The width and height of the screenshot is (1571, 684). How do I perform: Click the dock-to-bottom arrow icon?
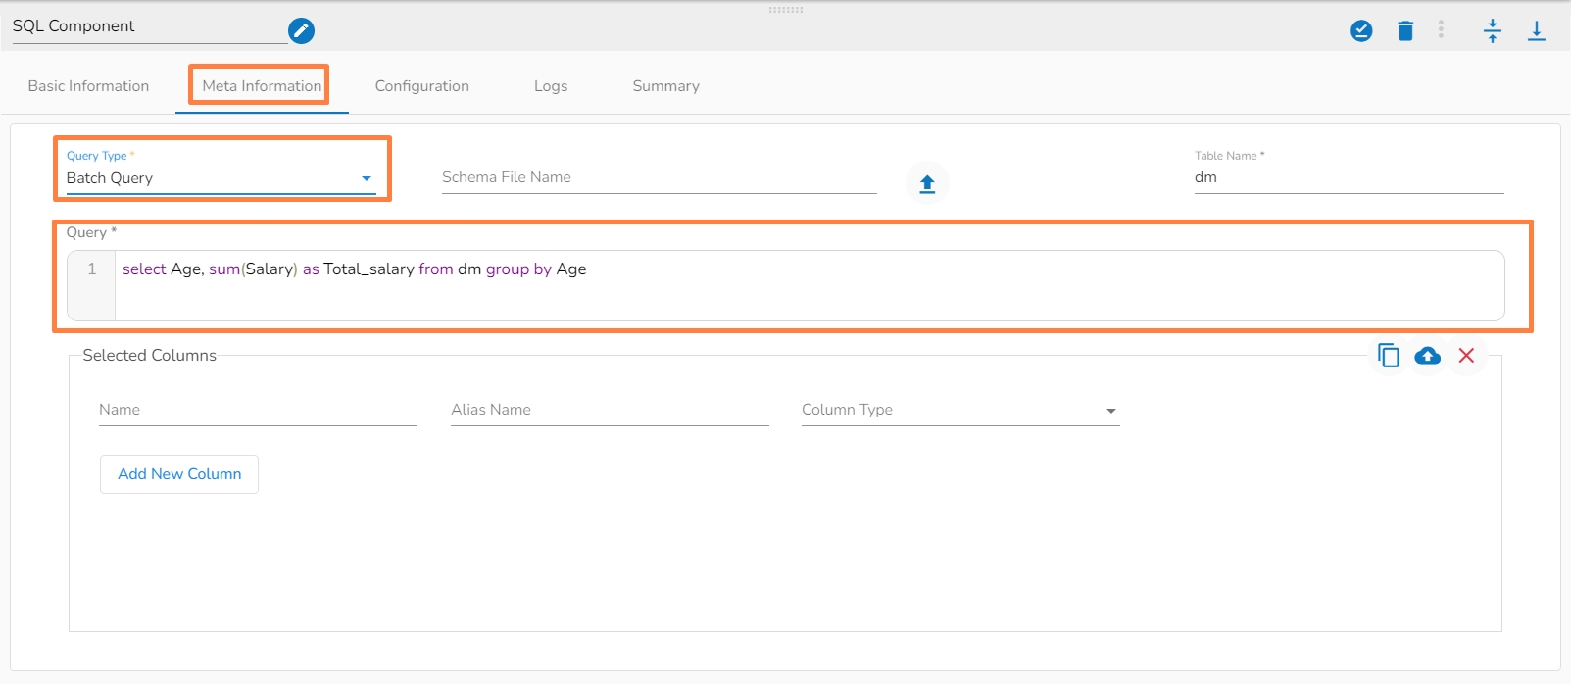click(1536, 31)
